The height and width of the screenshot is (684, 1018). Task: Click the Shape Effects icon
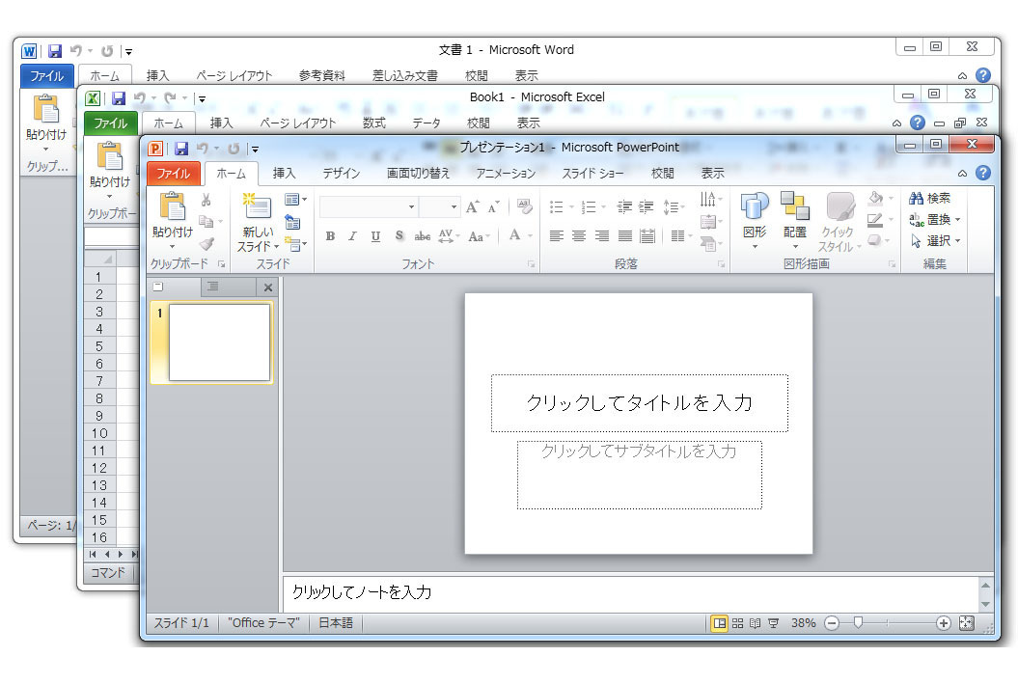[875, 241]
